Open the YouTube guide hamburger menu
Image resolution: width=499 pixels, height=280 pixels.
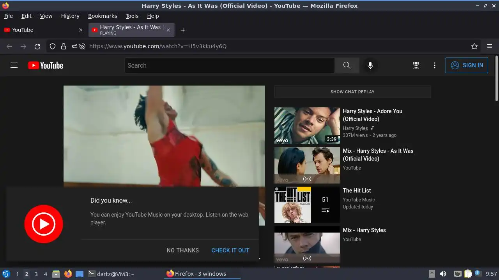(14, 65)
